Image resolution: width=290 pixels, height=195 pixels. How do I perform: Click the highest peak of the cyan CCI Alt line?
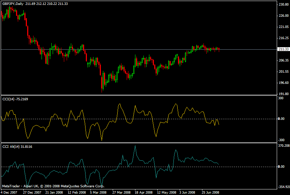coord(135,146)
